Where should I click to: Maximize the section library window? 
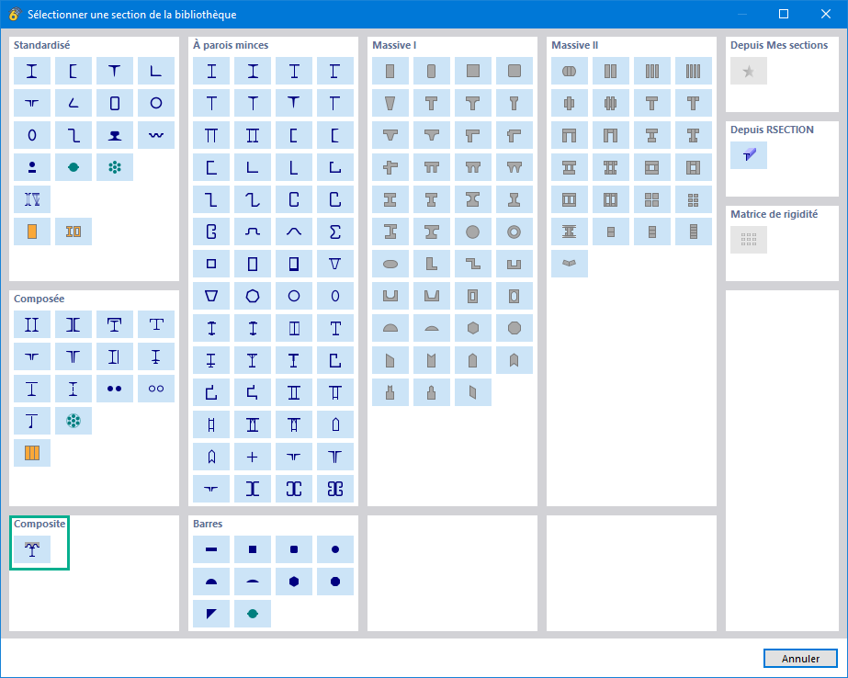pos(783,14)
